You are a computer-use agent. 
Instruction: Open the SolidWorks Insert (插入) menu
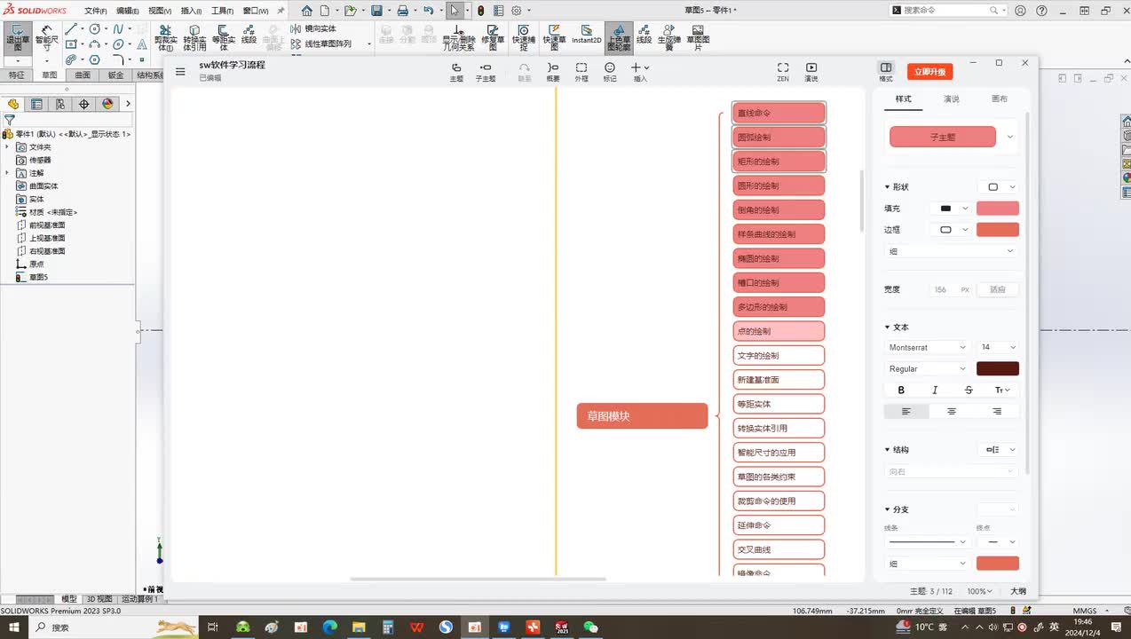[191, 11]
